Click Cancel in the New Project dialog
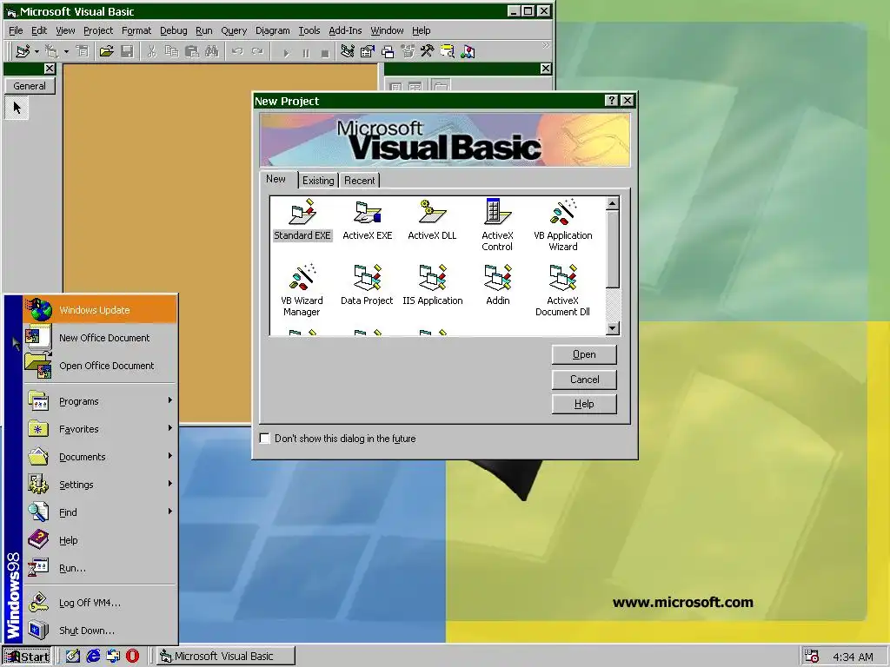This screenshot has width=890, height=667. (584, 380)
